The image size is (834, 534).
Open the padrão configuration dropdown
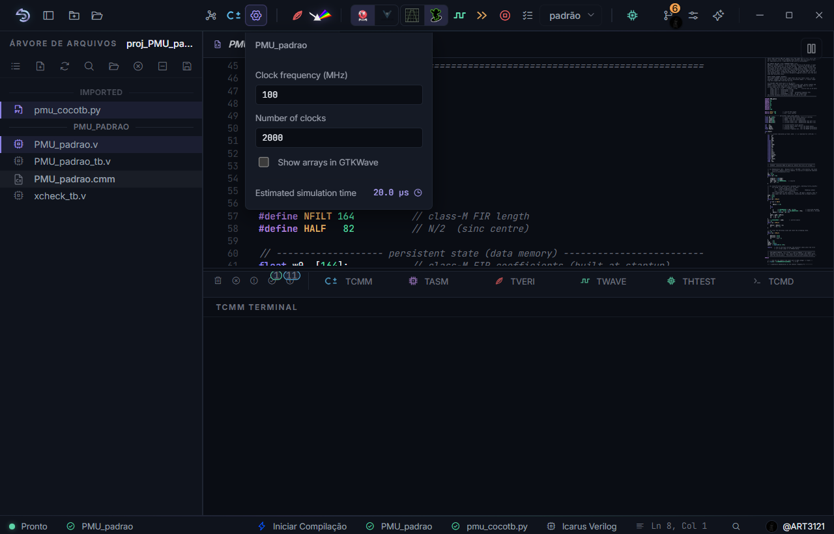coord(571,15)
